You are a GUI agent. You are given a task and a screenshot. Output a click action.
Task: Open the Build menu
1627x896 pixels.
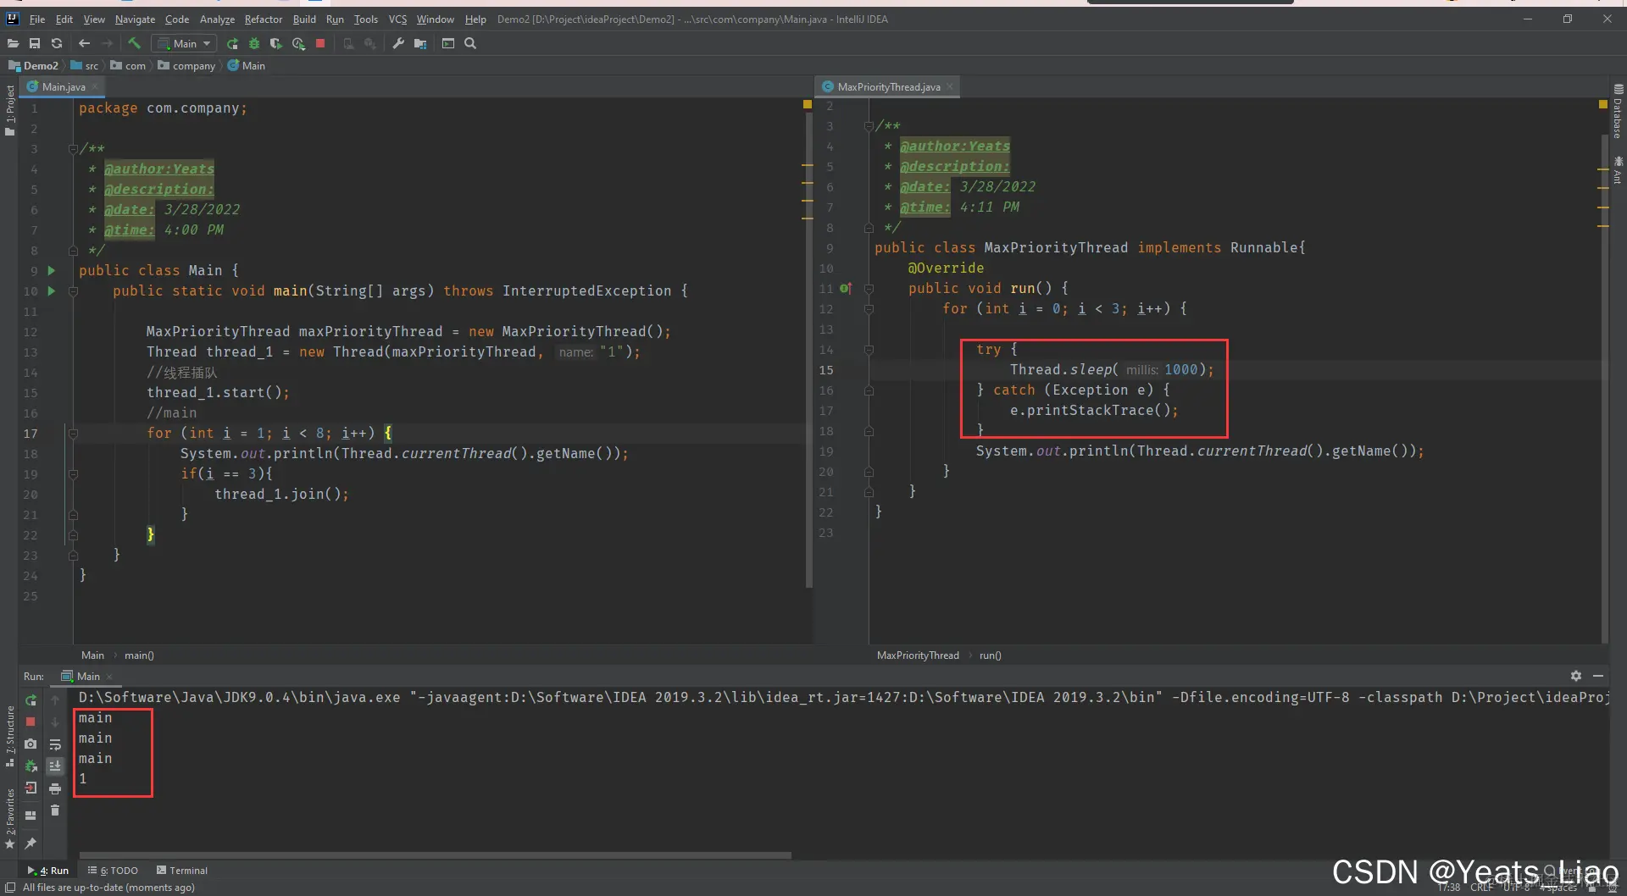(x=304, y=19)
